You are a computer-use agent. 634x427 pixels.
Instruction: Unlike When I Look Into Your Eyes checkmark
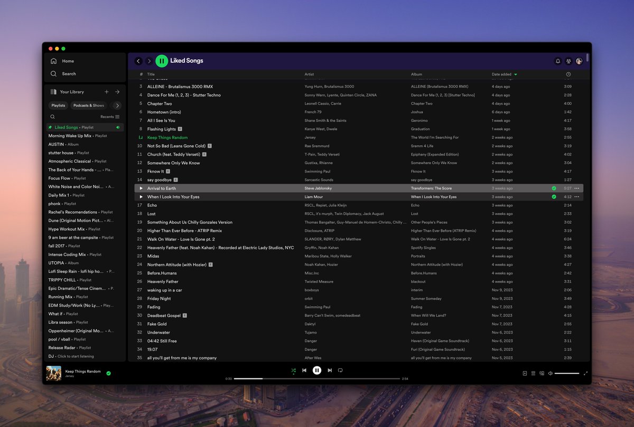[x=554, y=197]
